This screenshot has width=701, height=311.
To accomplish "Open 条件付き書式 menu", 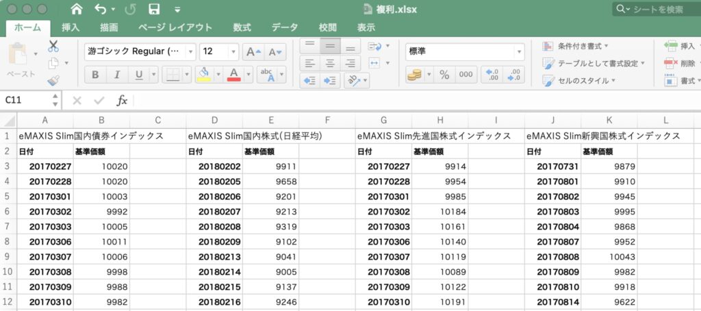I will [x=575, y=46].
